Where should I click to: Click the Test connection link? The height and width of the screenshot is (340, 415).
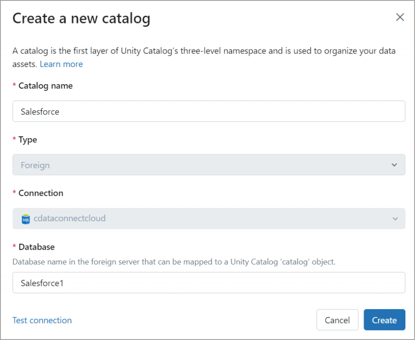(x=42, y=320)
